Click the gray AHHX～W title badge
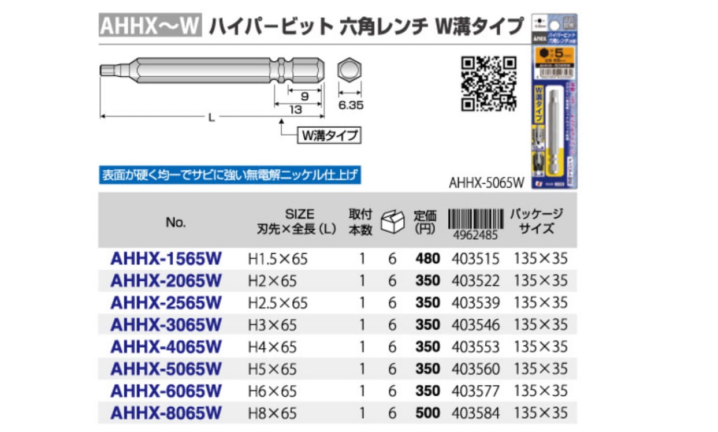The height and width of the screenshot is (432, 718). click(150, 26)
